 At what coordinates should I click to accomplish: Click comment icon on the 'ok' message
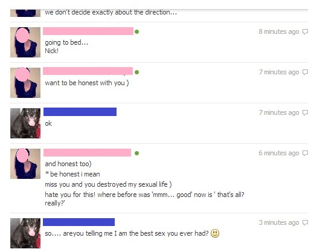coord(306,113)
